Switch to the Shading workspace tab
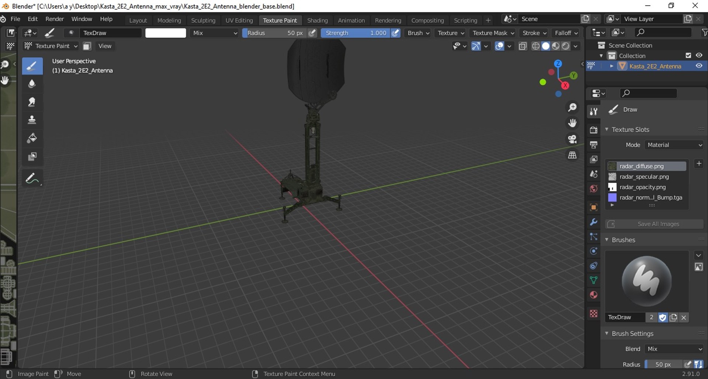 317,20
